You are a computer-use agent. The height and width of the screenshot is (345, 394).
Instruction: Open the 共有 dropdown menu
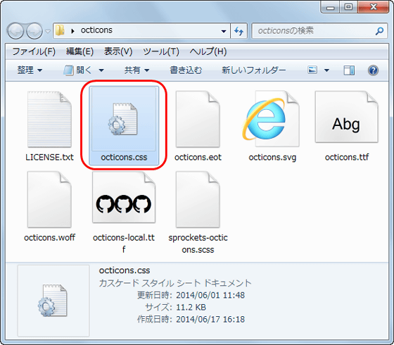tap(137, 70)
